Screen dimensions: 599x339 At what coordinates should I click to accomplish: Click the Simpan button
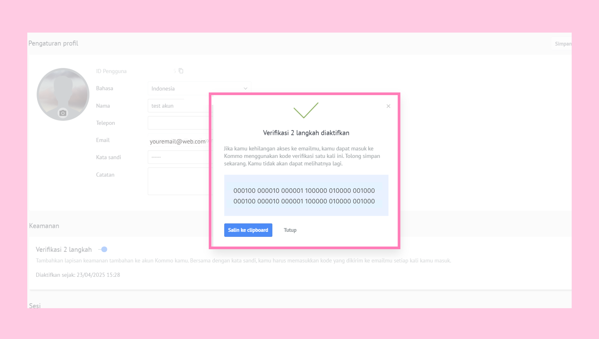(x=562, y=44)
